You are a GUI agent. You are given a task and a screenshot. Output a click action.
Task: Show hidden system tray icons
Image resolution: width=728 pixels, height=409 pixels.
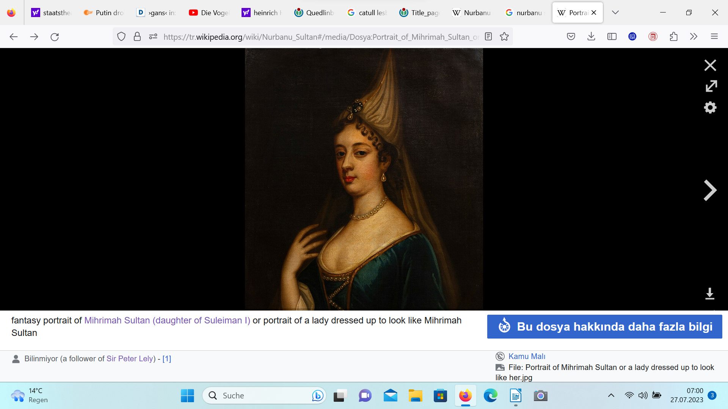tap(611, 395)
